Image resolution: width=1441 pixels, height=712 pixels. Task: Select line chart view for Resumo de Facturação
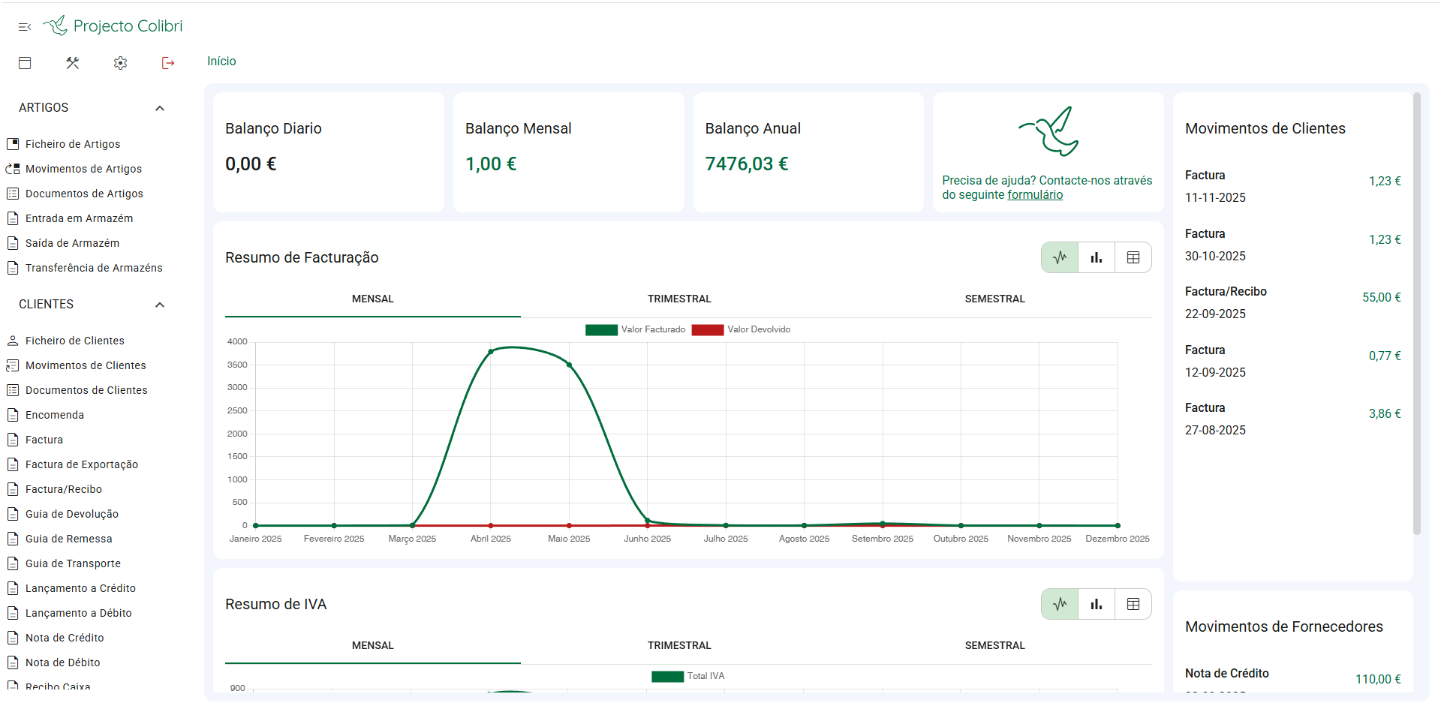(1060, 257)
